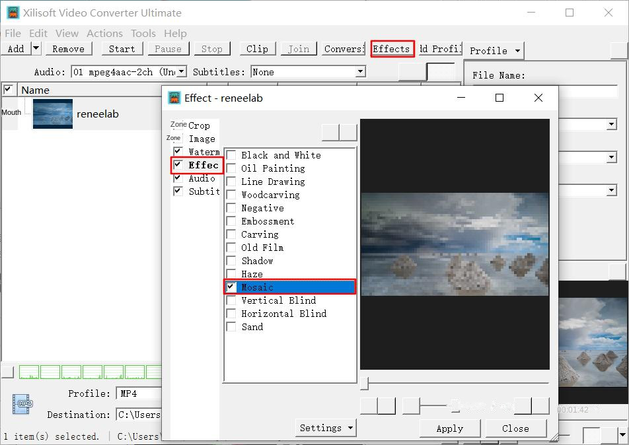Click the preview seek slider under the video
This screenshot has width=629, height=445.
(456, 383)
